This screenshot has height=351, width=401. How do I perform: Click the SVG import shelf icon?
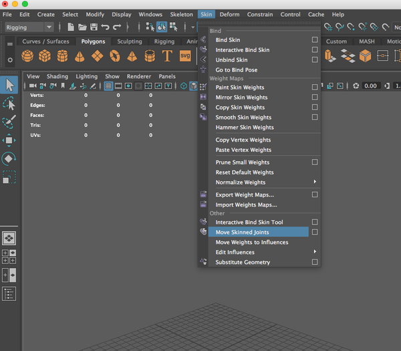(x=185, y=55)
